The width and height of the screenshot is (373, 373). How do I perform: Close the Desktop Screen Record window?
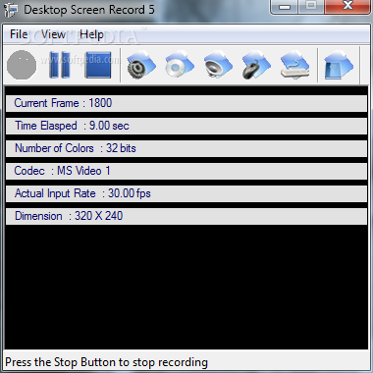[x=347, y=7]
